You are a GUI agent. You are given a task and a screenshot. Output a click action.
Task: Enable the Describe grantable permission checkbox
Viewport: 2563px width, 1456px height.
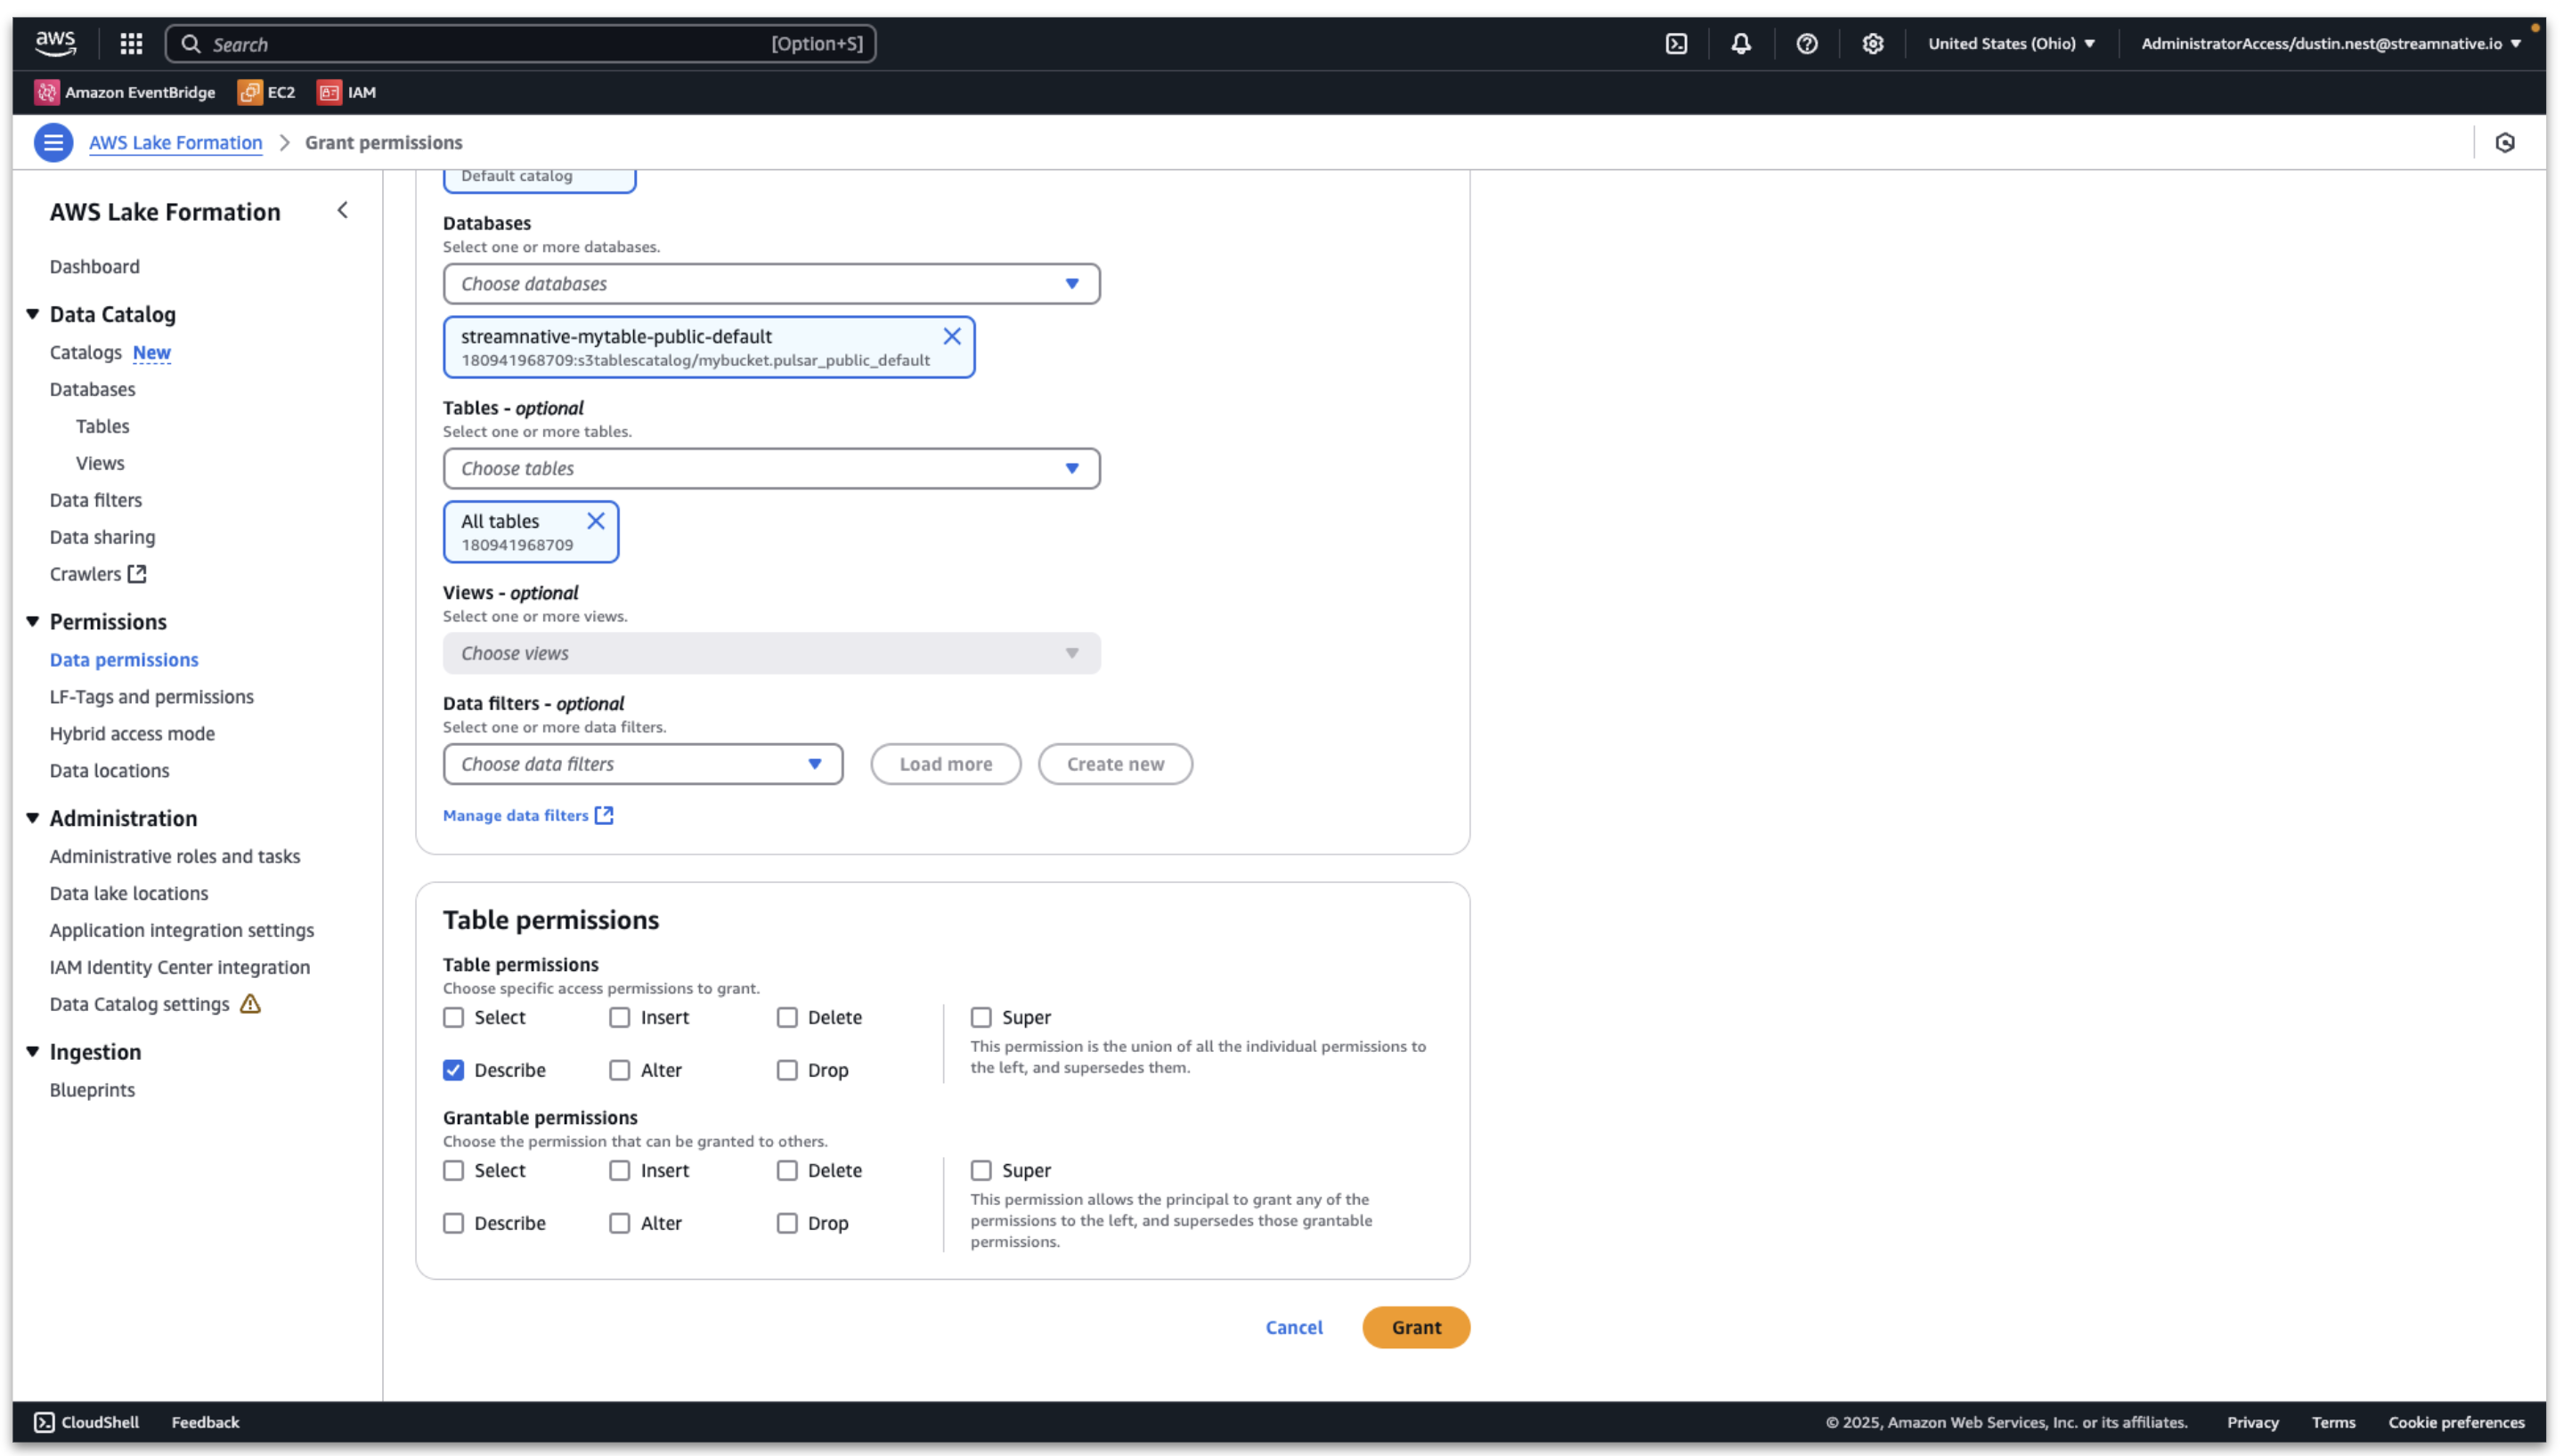click(454, 1222)
